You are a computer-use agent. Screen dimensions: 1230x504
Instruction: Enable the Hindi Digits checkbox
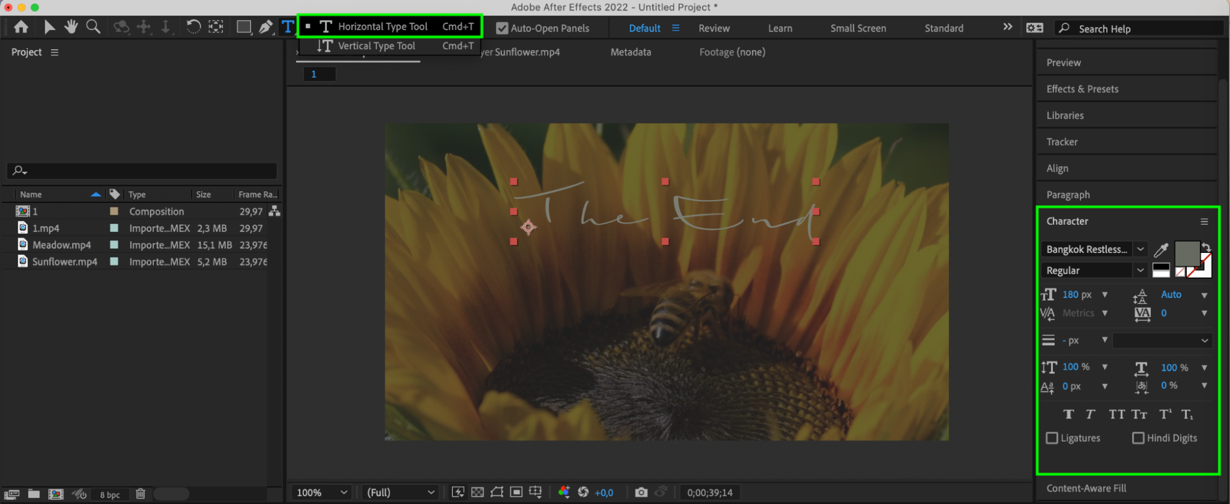tap(1138, 438)
